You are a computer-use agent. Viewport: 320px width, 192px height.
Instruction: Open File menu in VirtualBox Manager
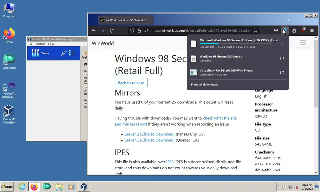tap(30, 44)
